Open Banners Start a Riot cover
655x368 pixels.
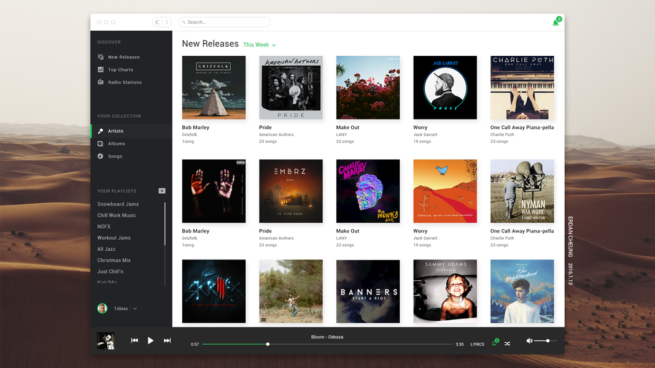pyautogui.click(x=368, y=291)
